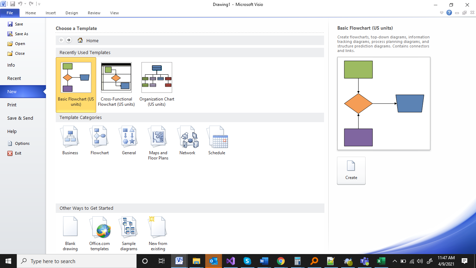Click Save icon in Quick Access Toolbar
Viewport: 476px width, 268px height.
pyautogui.click(x=13, y=4)
